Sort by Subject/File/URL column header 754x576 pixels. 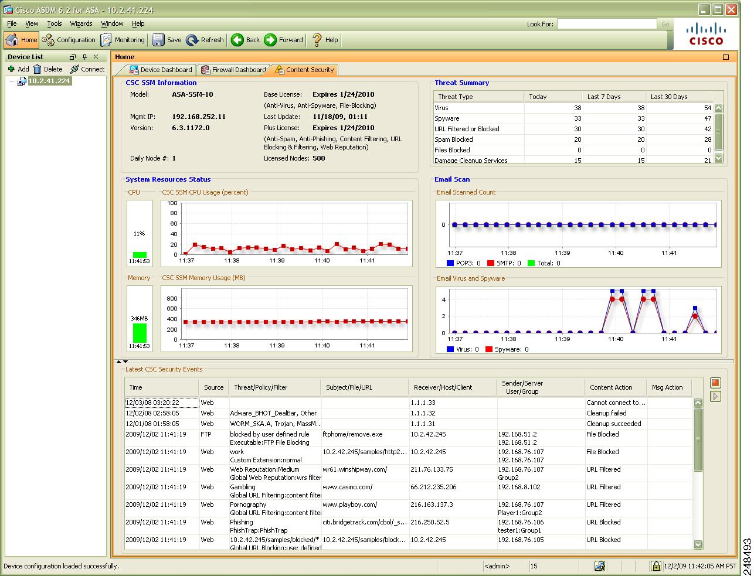[365, 387]
